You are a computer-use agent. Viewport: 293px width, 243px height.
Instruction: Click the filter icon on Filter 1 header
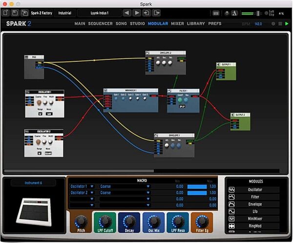tap(169, 91)
